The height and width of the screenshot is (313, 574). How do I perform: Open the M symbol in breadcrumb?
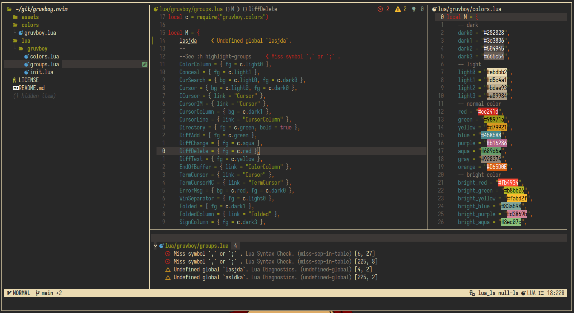tap(230, 9)
